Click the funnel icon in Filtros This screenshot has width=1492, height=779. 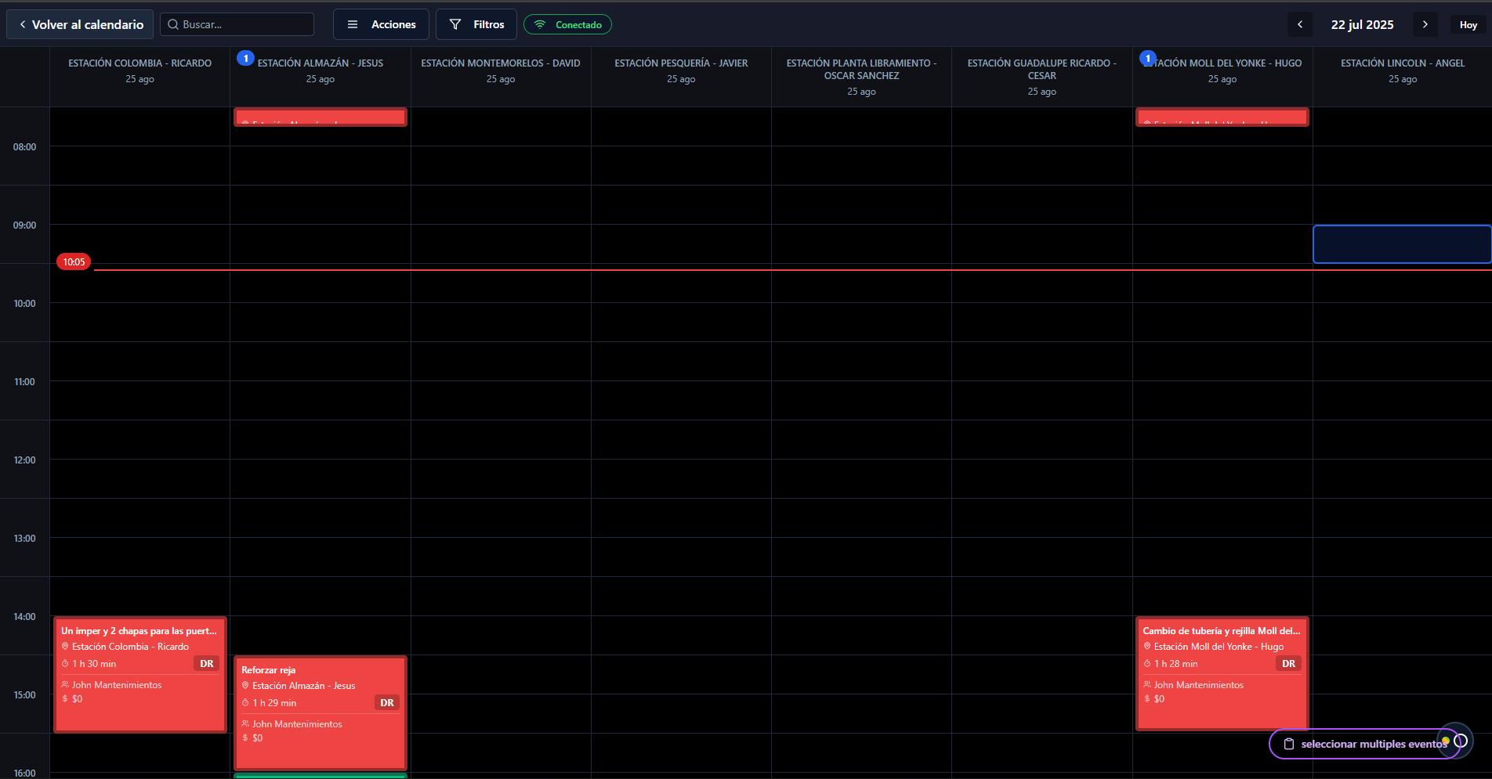(x=455, y=24)
